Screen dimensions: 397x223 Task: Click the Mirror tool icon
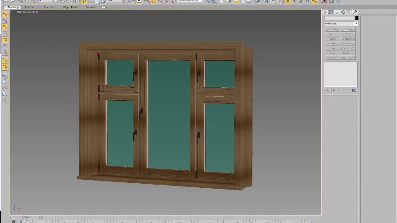click(x=207, y=2)
